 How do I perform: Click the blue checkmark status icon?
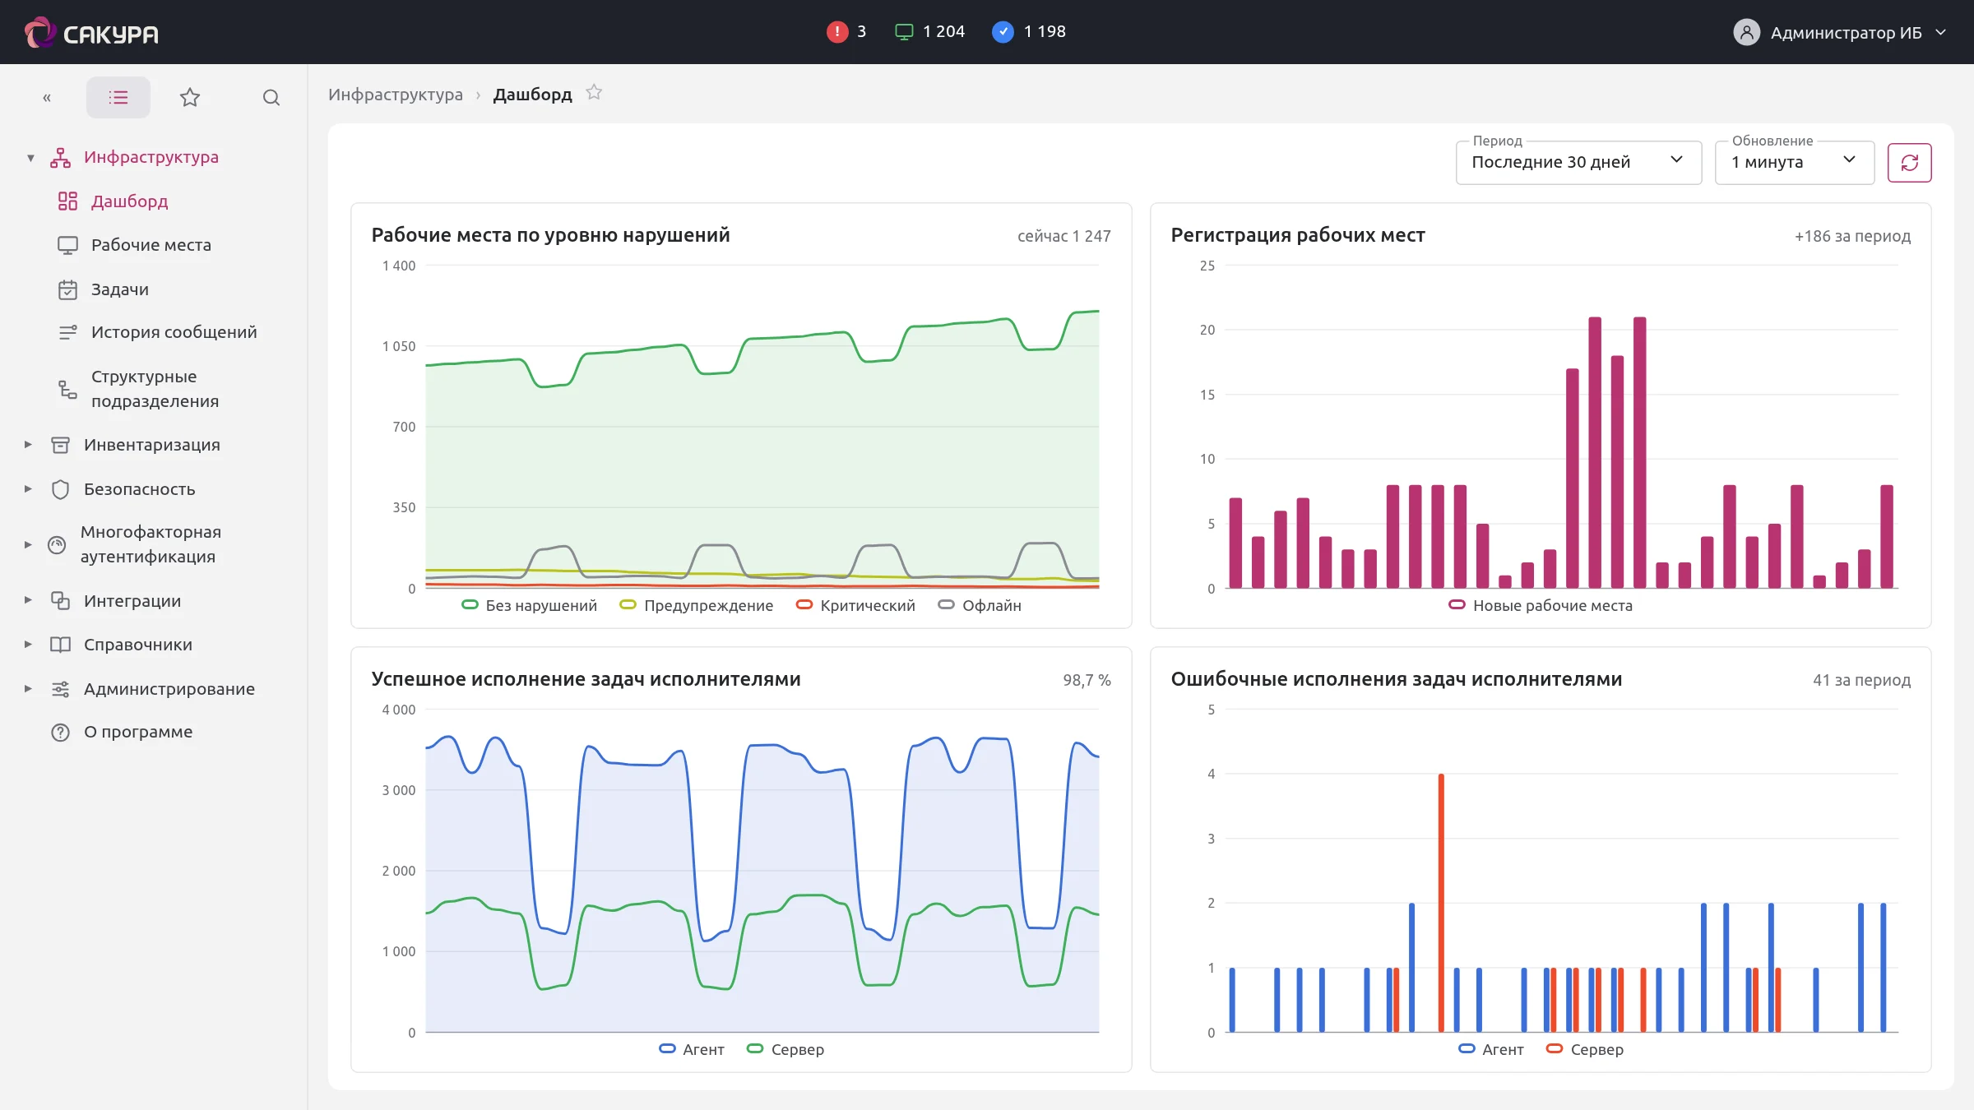[x=1003, y=32]
